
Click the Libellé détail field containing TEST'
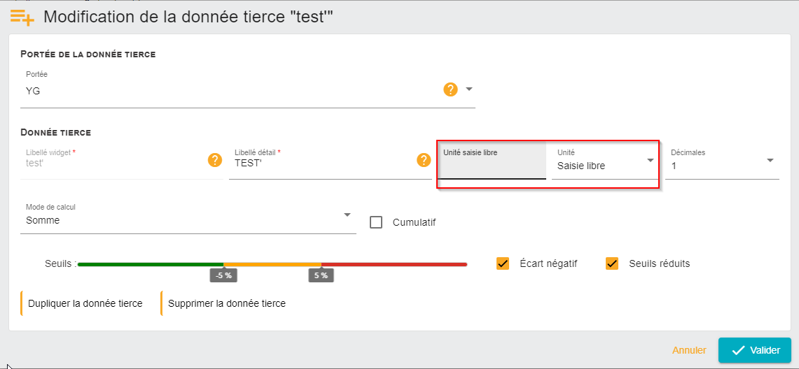coord(323,161)
